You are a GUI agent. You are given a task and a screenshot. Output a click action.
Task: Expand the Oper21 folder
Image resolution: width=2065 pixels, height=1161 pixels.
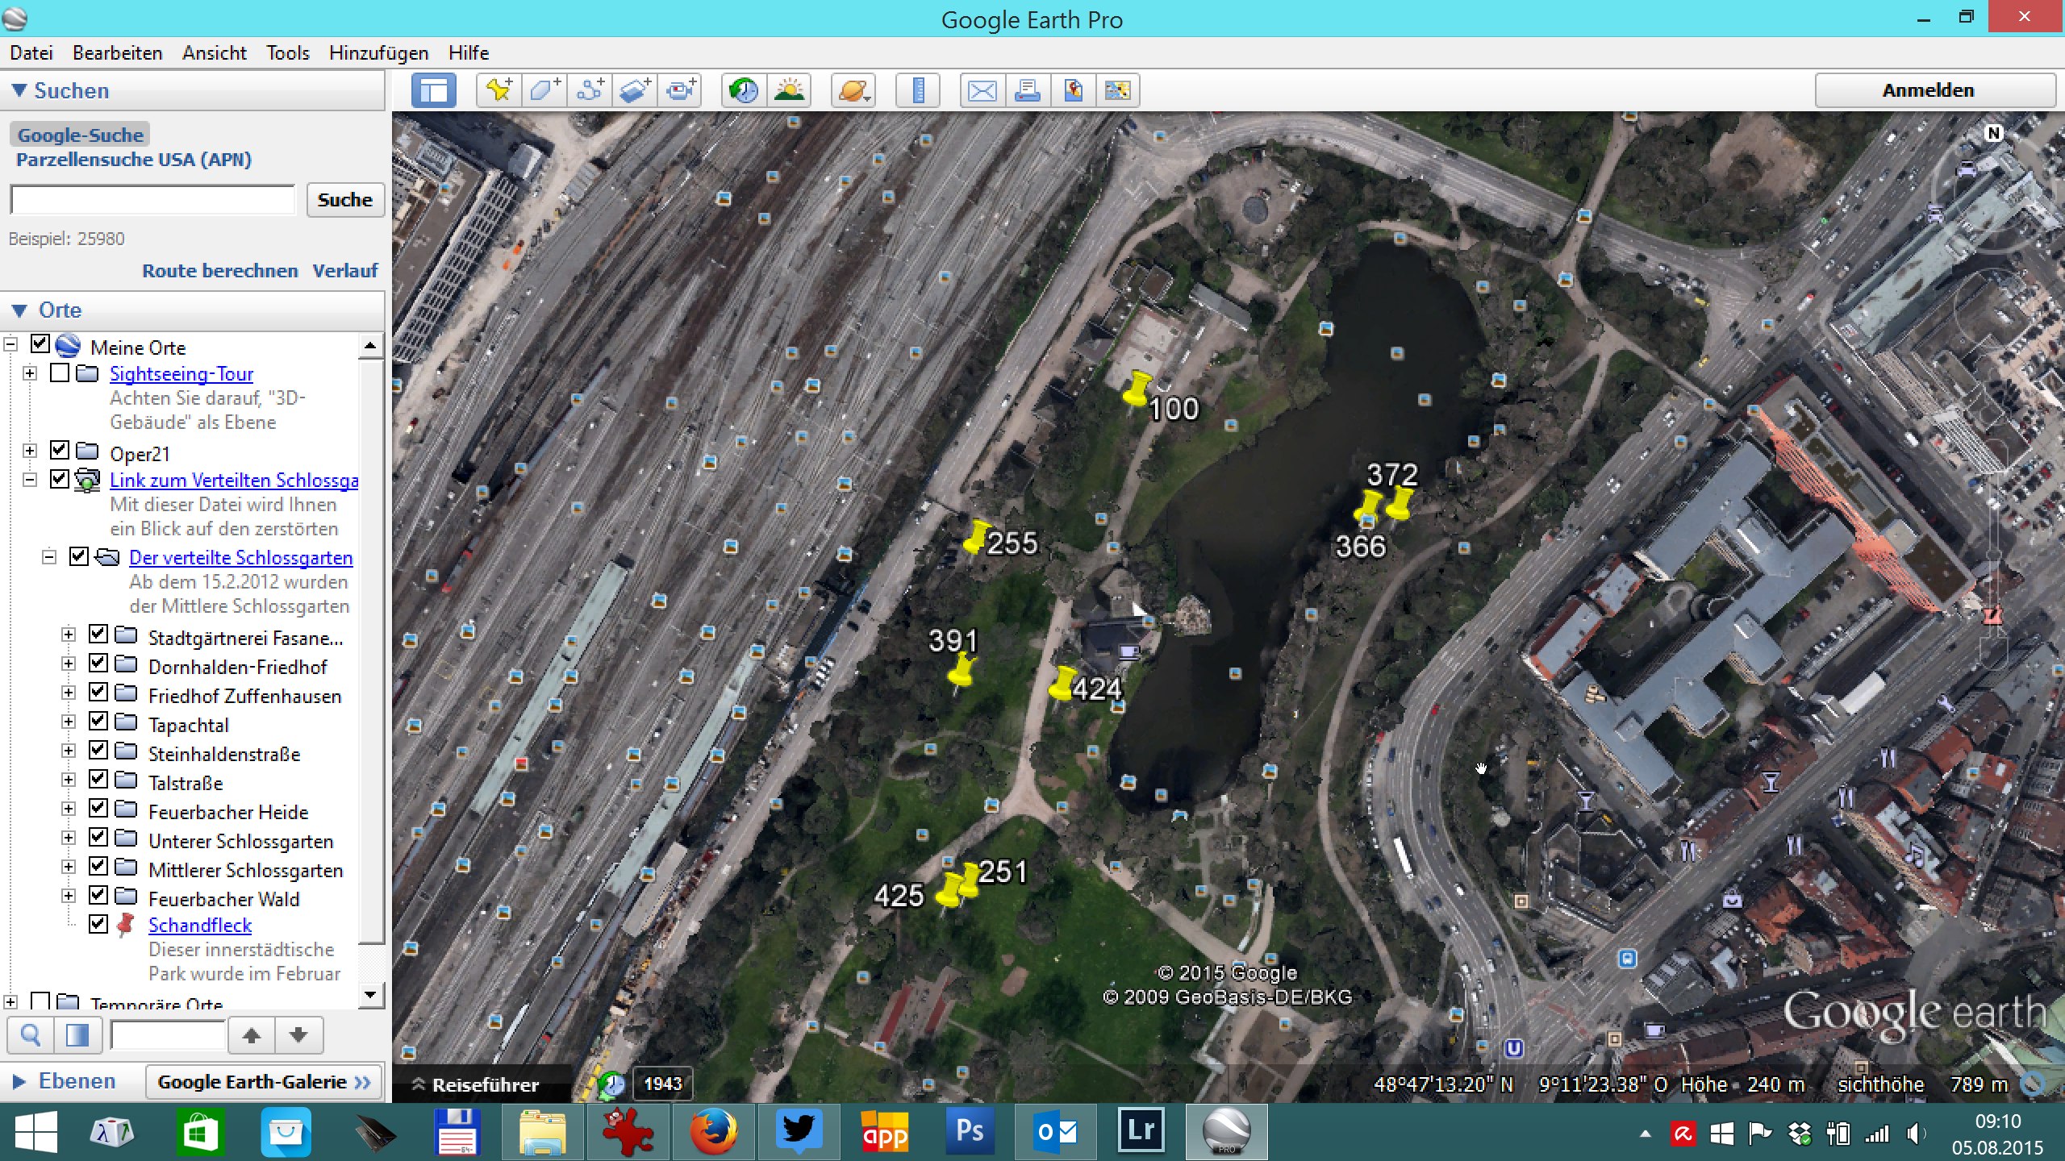pos(30,451)
